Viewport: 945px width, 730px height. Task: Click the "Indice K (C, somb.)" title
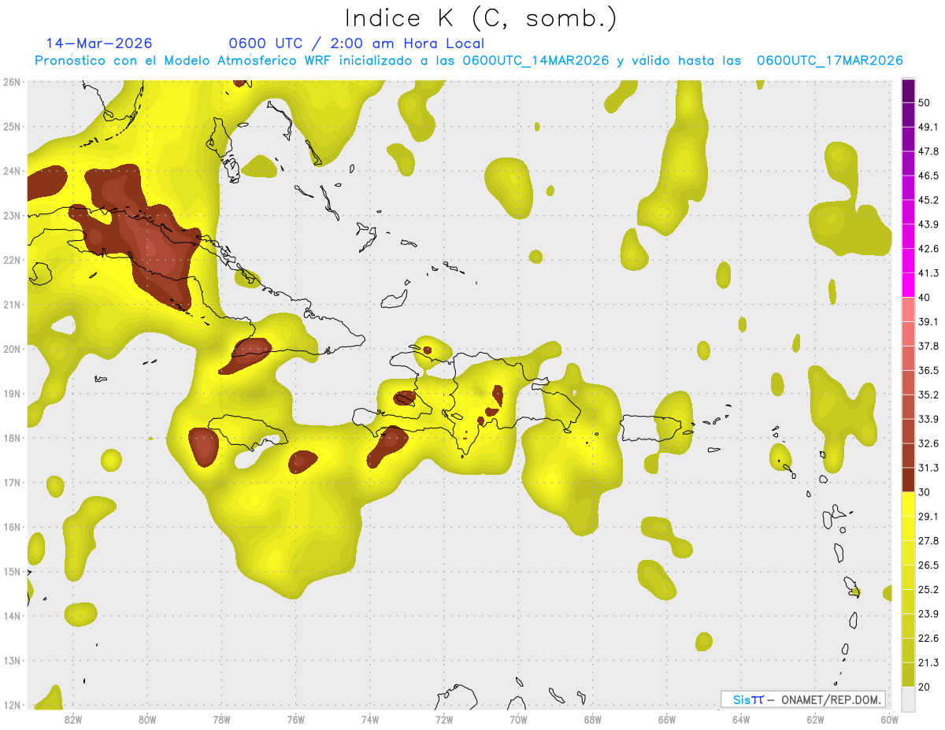480,17
